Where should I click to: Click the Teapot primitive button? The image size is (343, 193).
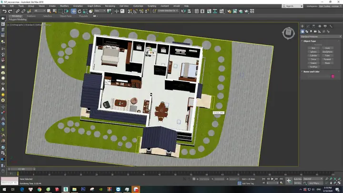click(313, 63)
